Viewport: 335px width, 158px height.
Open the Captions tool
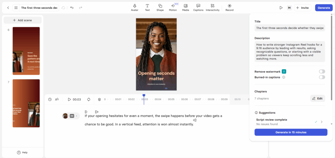tap(198, 8)
